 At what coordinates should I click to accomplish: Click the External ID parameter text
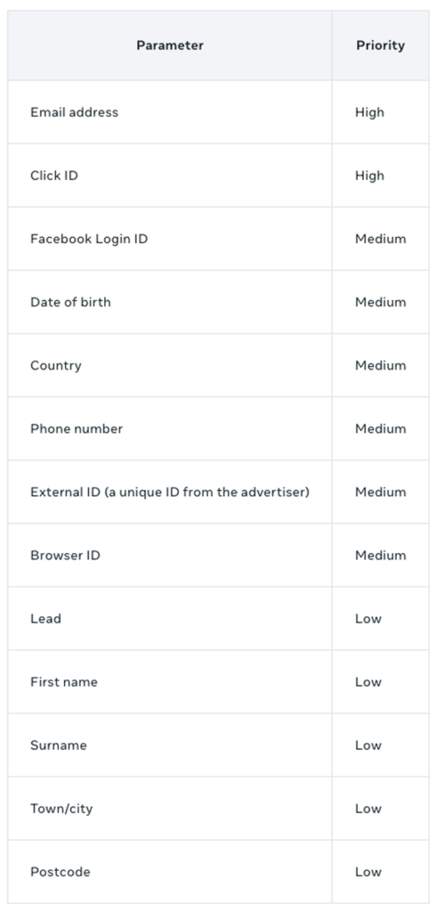tap(170, 492)
